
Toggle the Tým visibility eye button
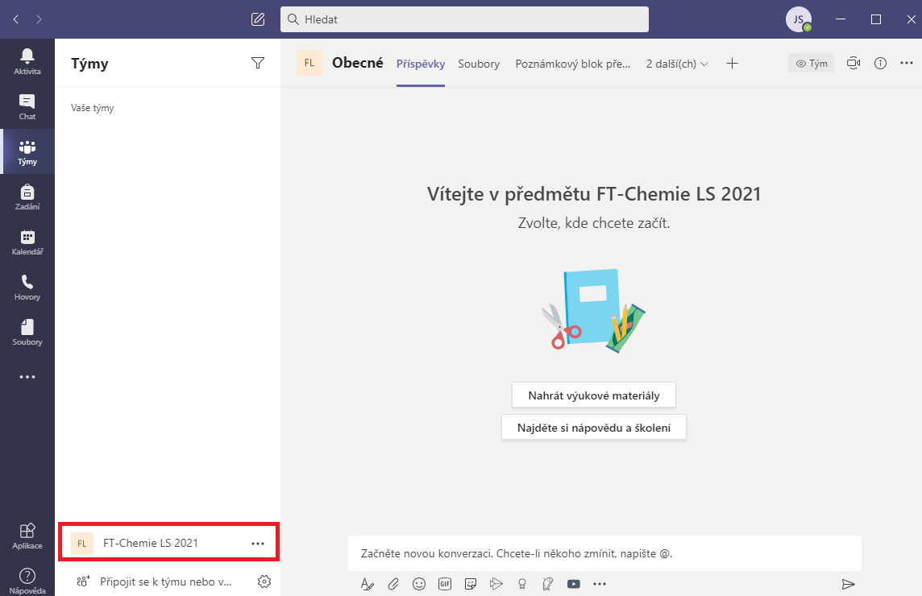coord(811,64)
